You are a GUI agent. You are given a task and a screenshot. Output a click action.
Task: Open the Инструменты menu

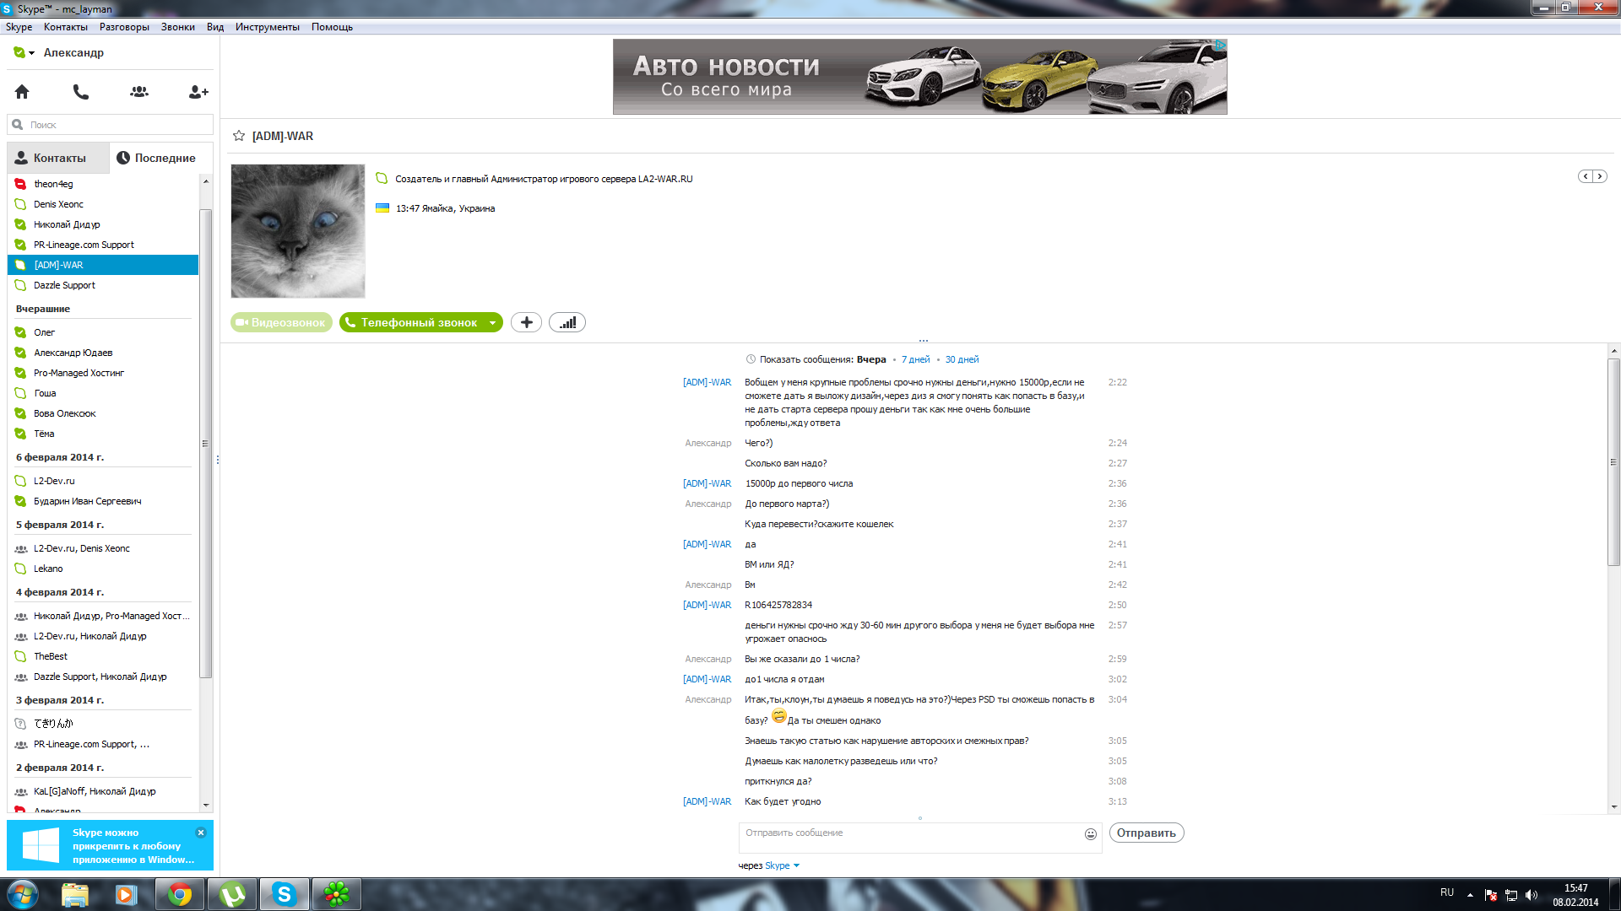267,27
